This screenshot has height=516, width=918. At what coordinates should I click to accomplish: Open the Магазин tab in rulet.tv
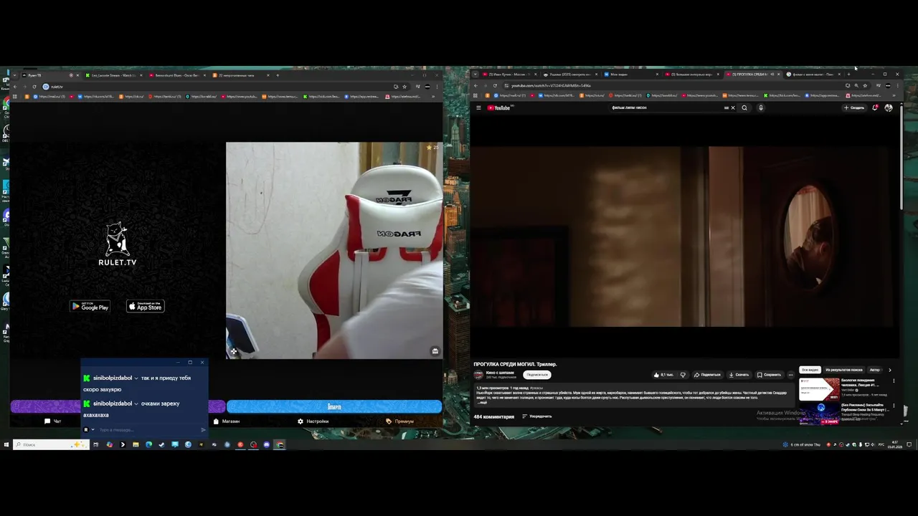(226, 421)
